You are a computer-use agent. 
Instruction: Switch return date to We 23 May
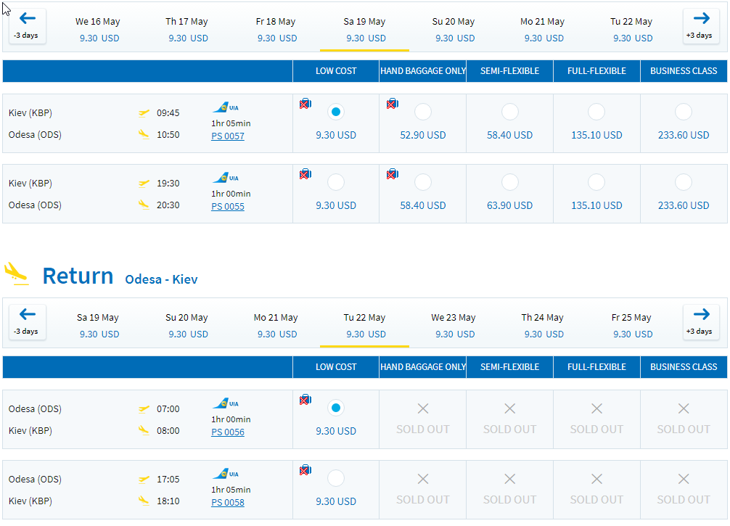pos(454,325)
